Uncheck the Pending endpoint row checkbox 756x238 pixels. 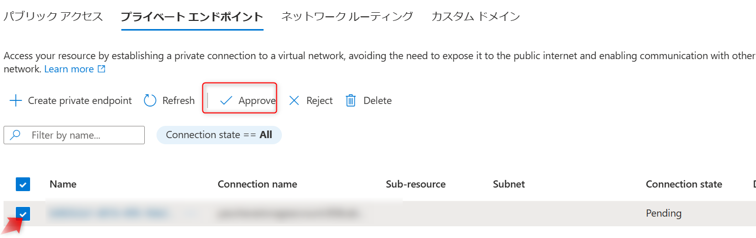23,214
